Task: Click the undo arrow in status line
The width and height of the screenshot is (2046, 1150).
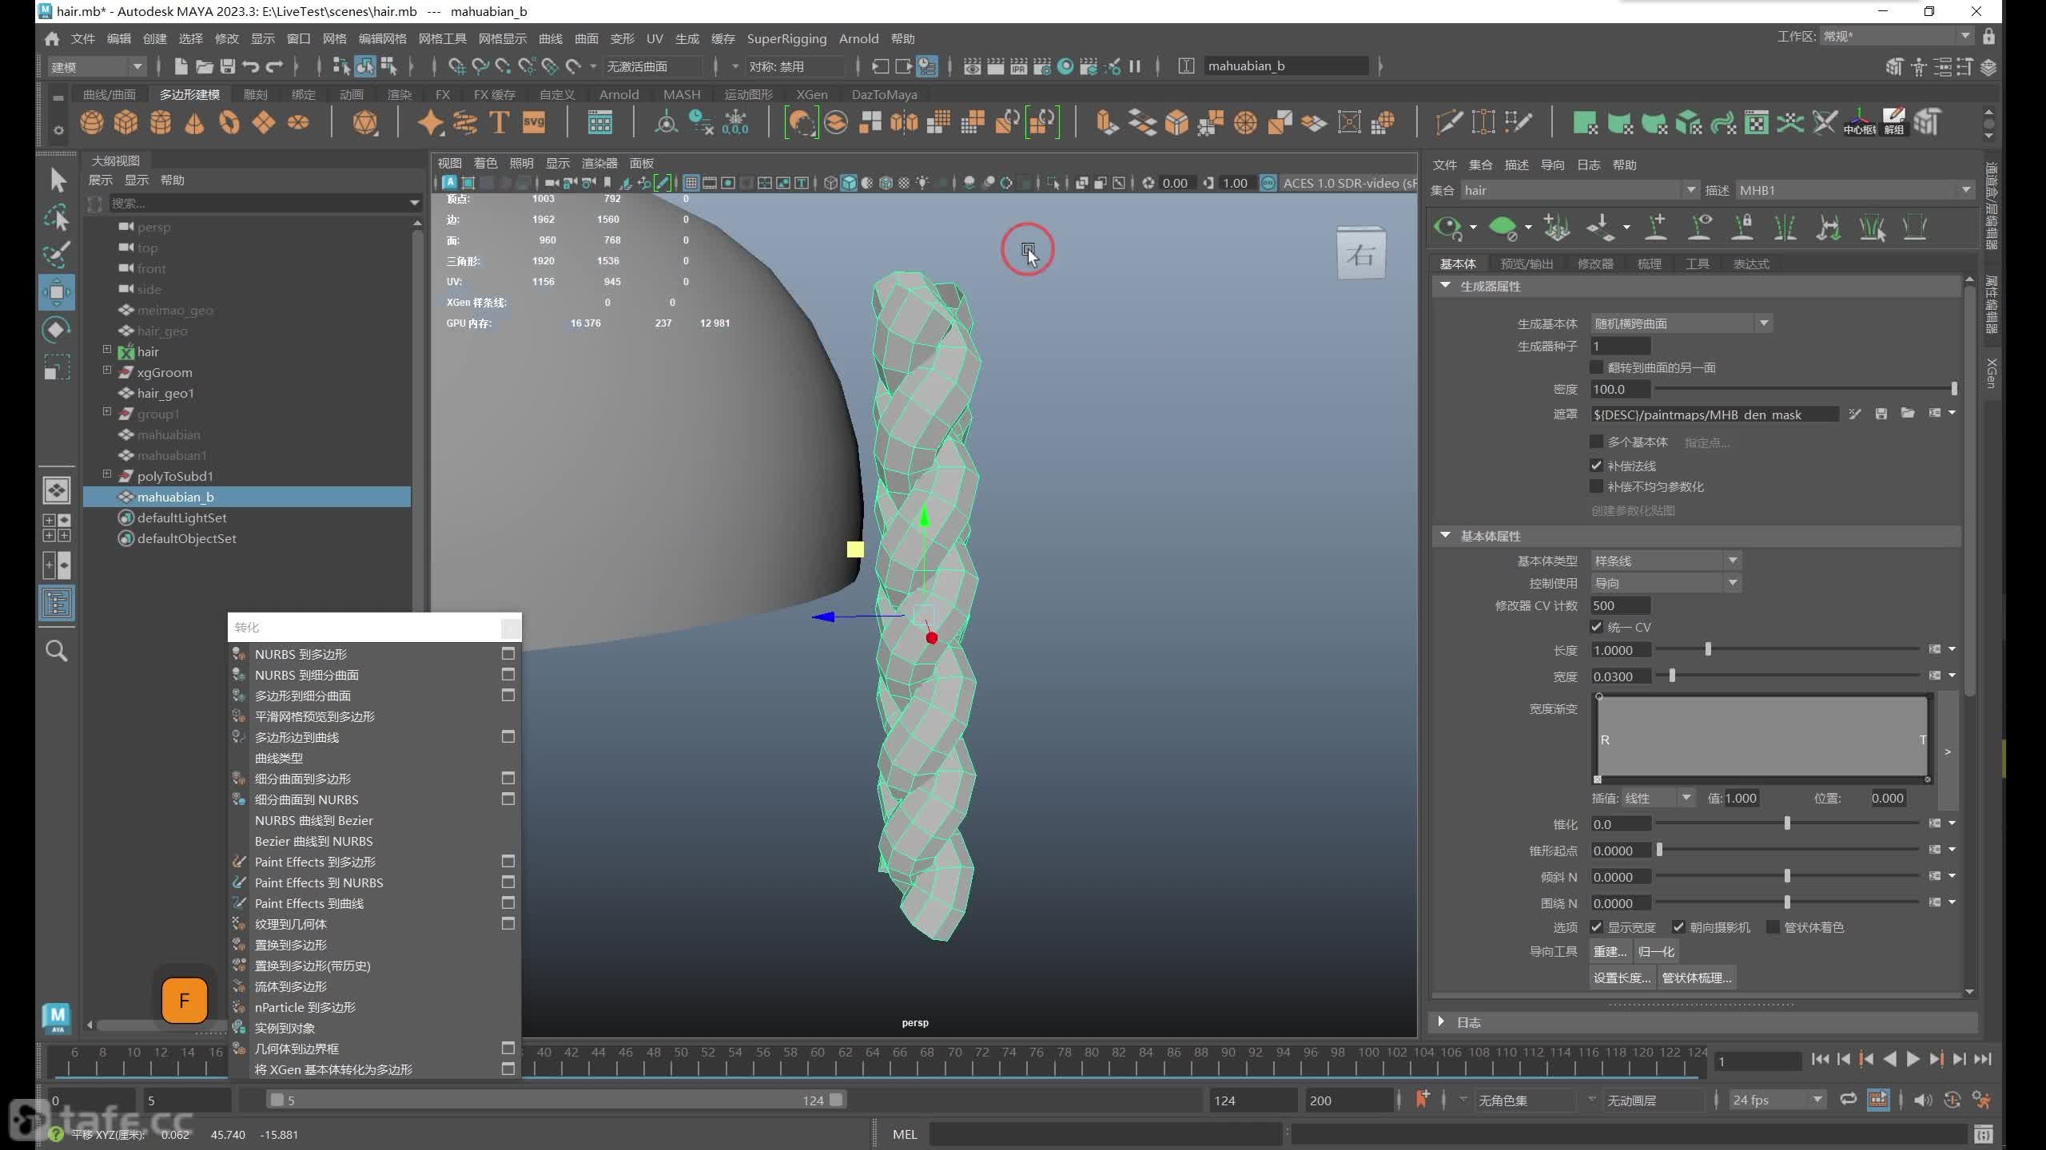Action: click(251, 66)
